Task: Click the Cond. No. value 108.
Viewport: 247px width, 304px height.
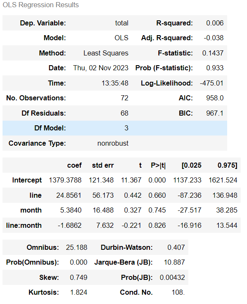Action: [x=178, y=293]
